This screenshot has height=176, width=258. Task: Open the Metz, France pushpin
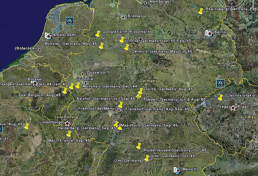(69, 134)
